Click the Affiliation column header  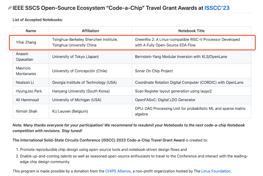click(x=90, y=31)
